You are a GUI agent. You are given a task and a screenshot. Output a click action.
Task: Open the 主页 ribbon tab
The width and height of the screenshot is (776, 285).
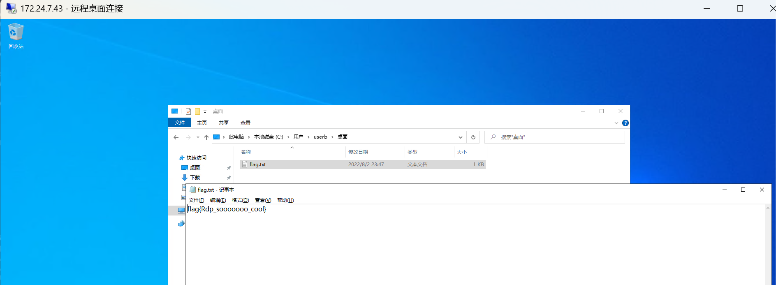coord(202,123)
